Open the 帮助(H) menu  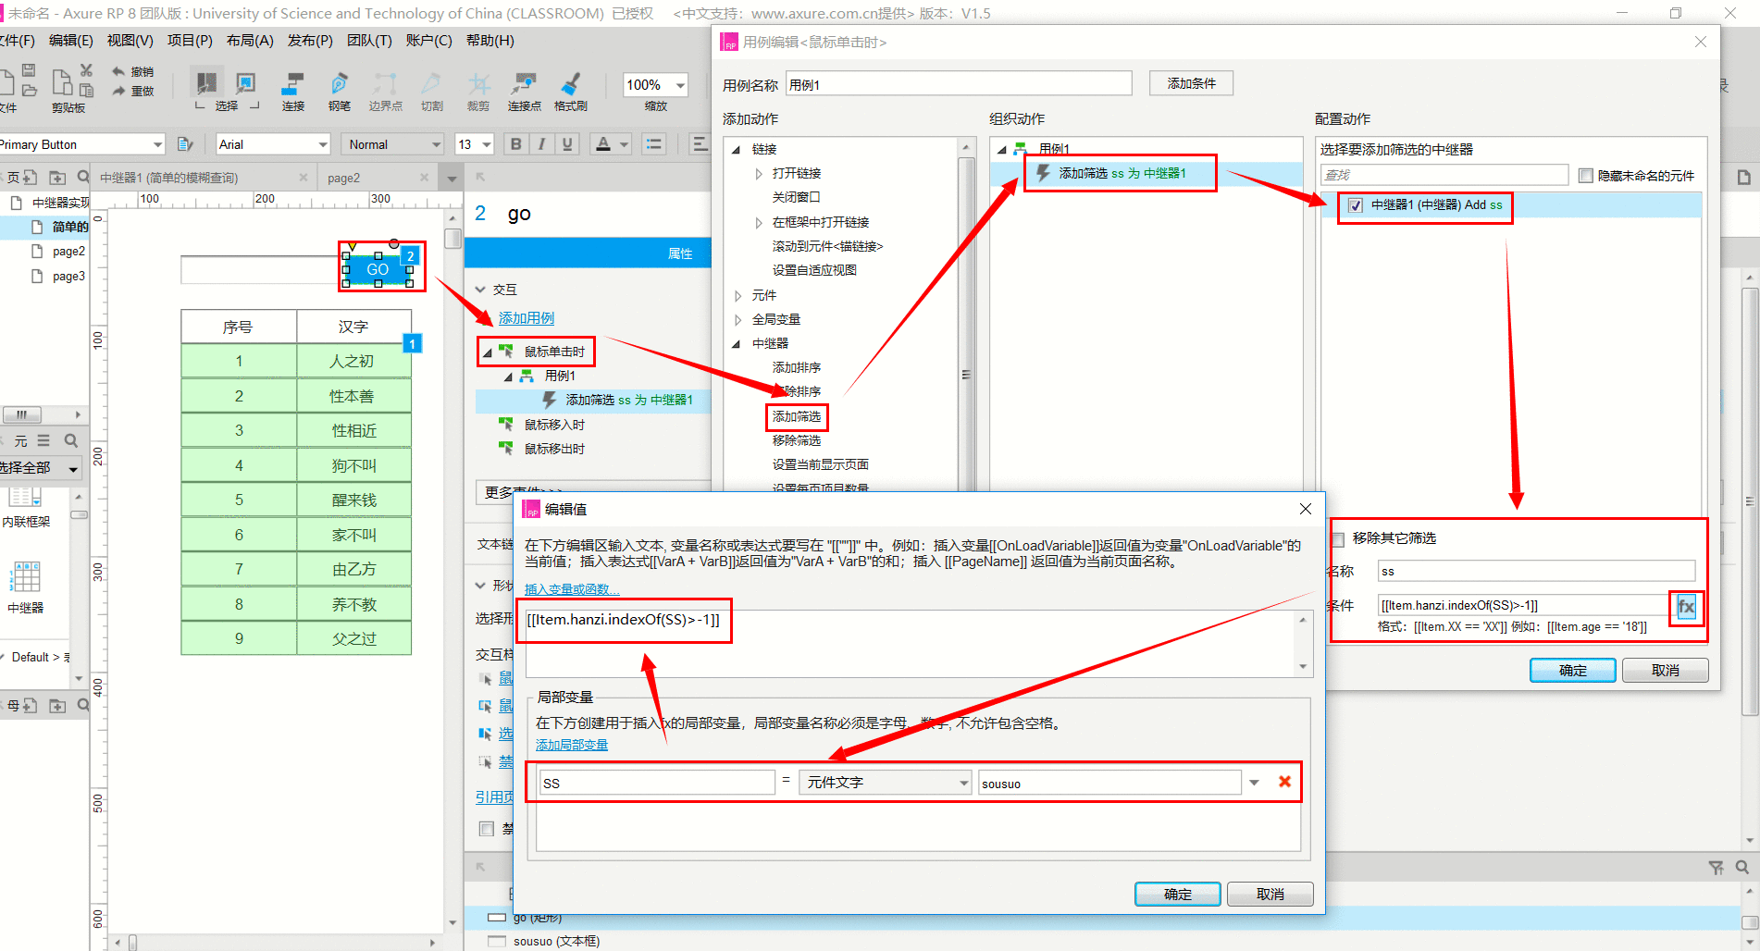pyautogui.click(x=490, y=41)
